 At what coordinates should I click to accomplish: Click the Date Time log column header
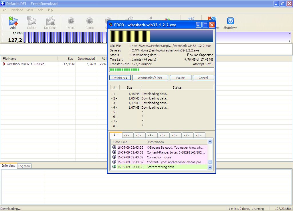128,142
